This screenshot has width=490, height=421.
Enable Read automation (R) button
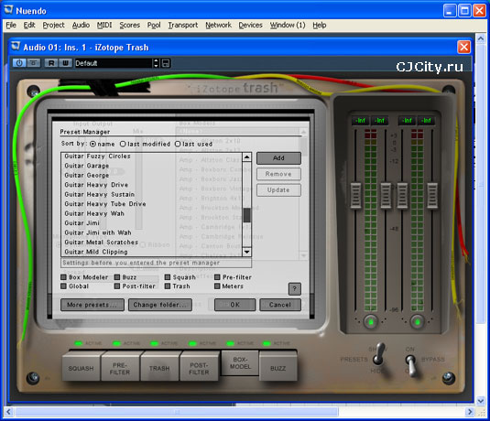(51, 63)
